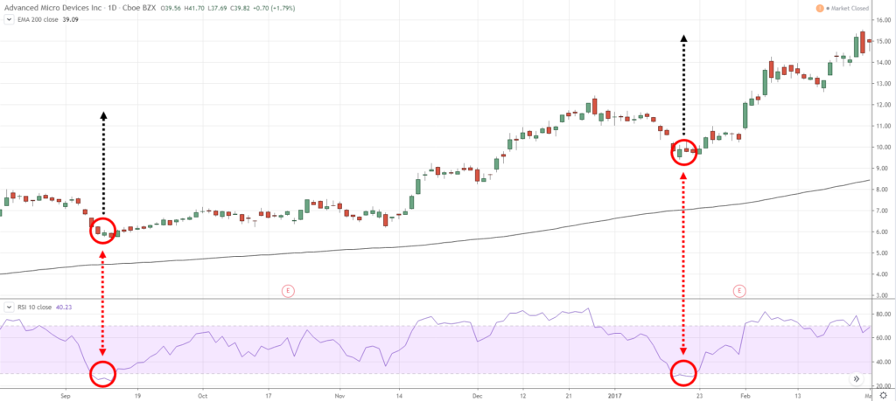Click the scroll-to-latest double arrow button
The image size is (896, 401).
[x=857, y=379]
